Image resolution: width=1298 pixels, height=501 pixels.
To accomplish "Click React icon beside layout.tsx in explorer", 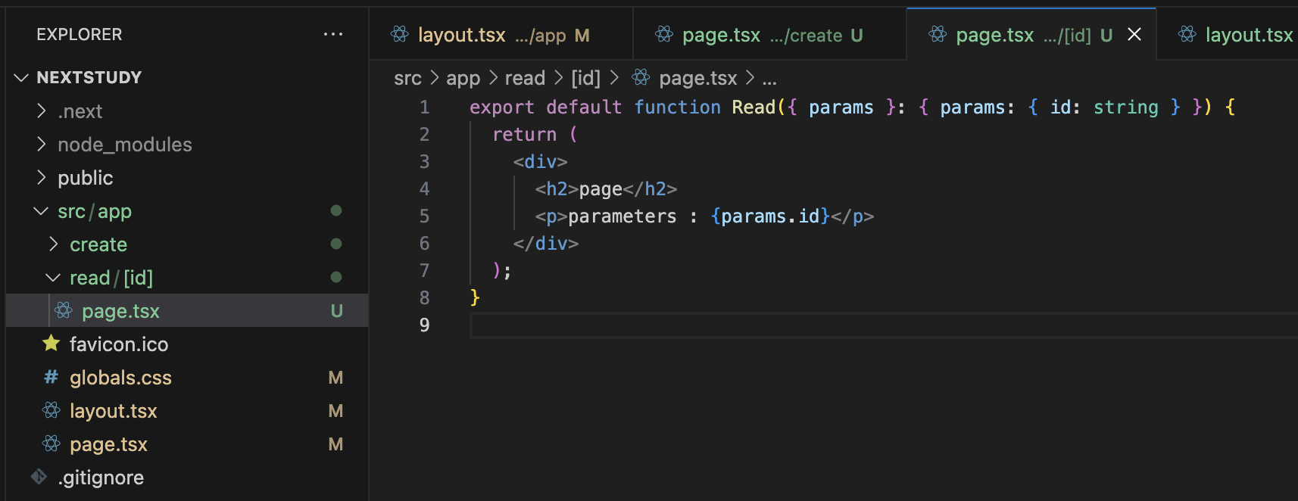I will click(x=51, y=410).
